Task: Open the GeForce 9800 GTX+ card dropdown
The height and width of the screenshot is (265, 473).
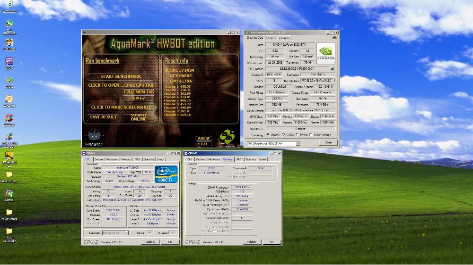Action: coord(298,143)
